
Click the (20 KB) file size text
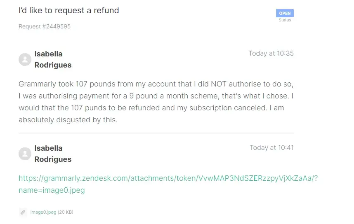tap(65, 212)
